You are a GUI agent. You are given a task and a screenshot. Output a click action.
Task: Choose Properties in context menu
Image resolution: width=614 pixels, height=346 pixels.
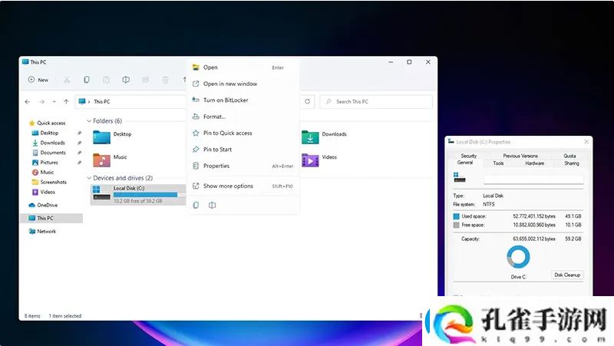click(x=243, y=166)
